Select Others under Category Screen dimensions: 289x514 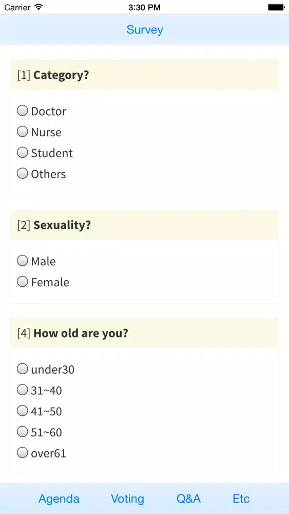22,174
